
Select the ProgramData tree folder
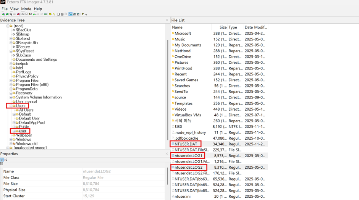pos(27,89)
